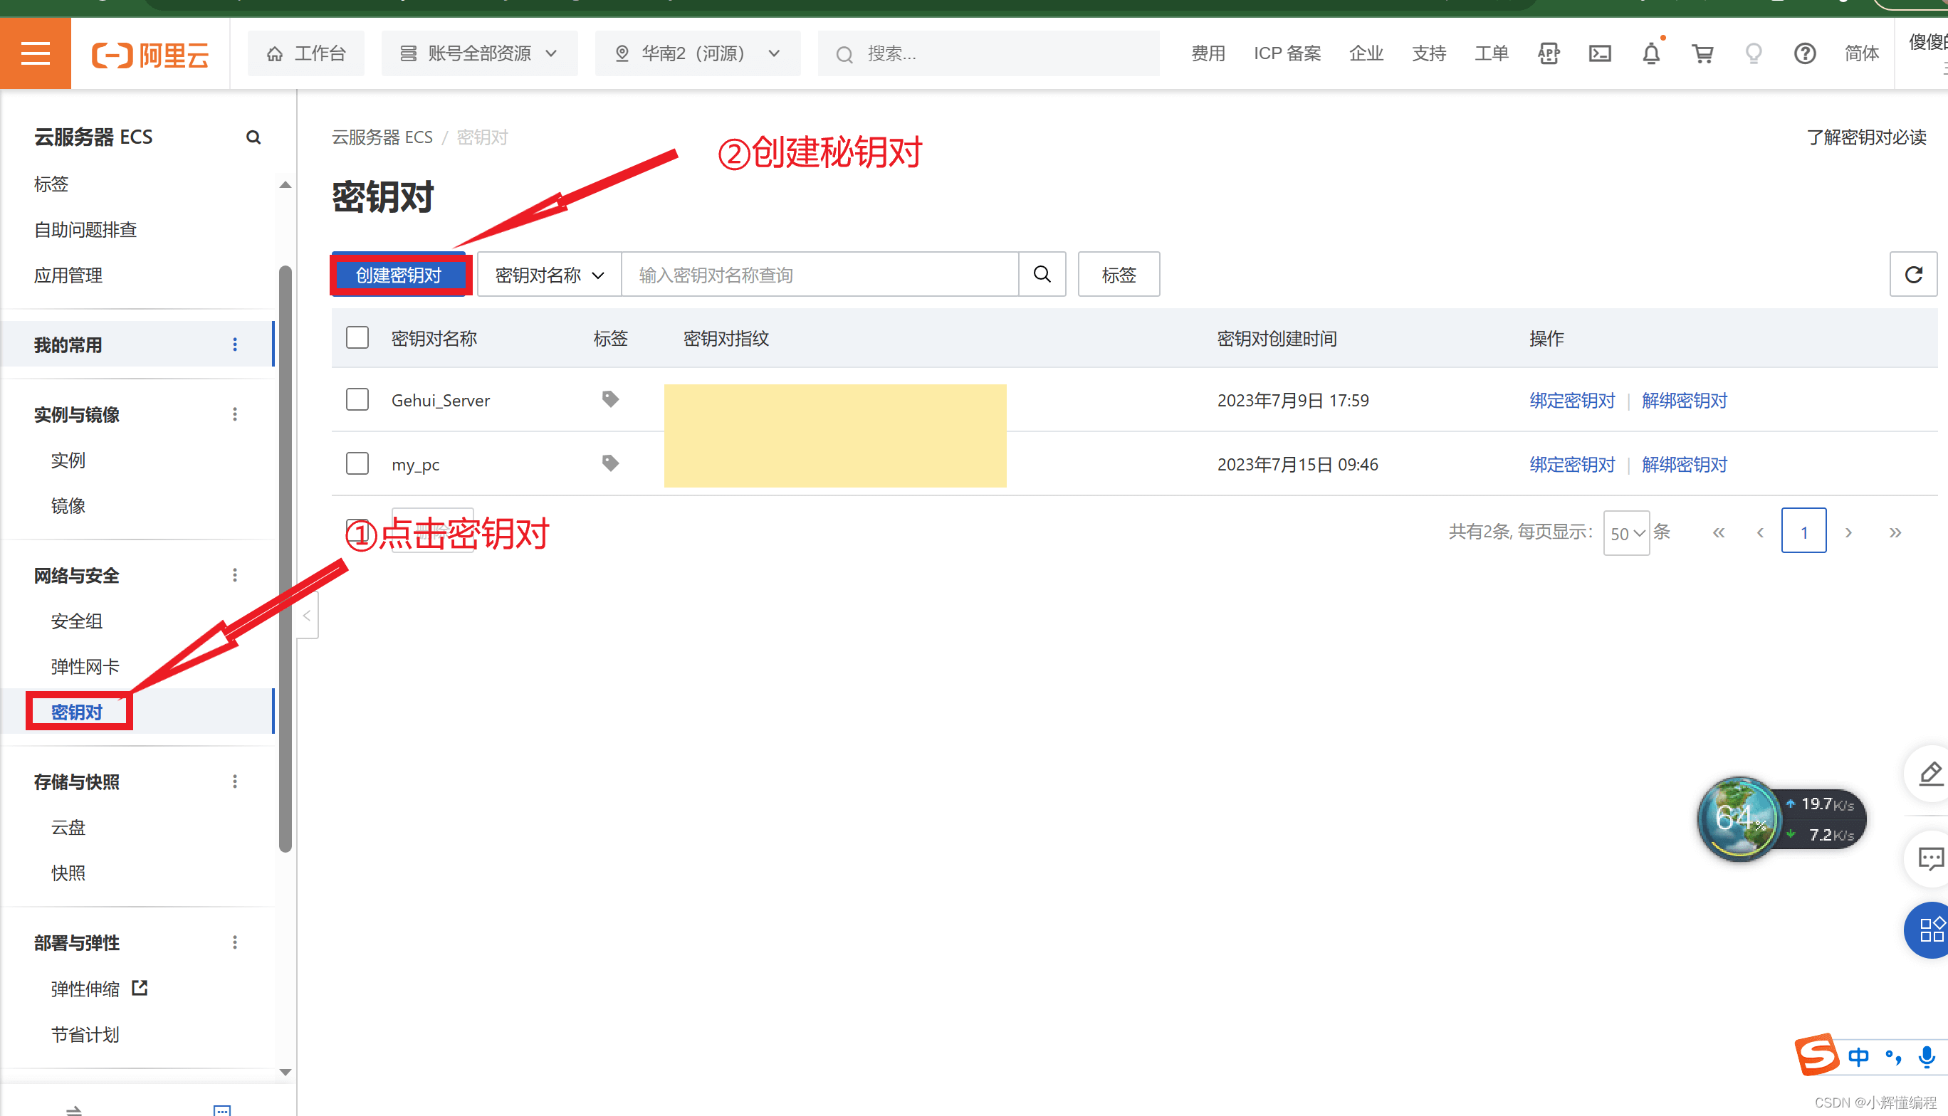Expand the 华南2（河源）region dropdown
This screenshot has height=1116, width=1948.
pos(697,53)
